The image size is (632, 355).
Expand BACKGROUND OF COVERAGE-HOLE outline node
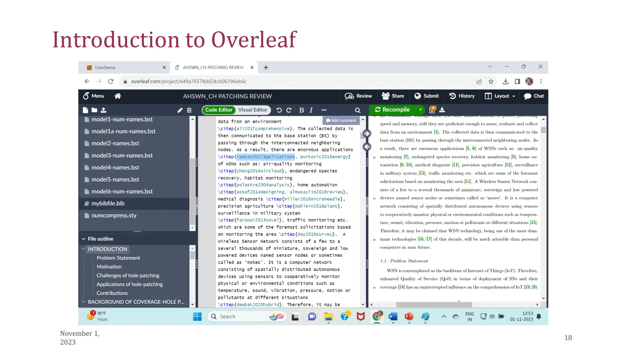tap(84, 302)
